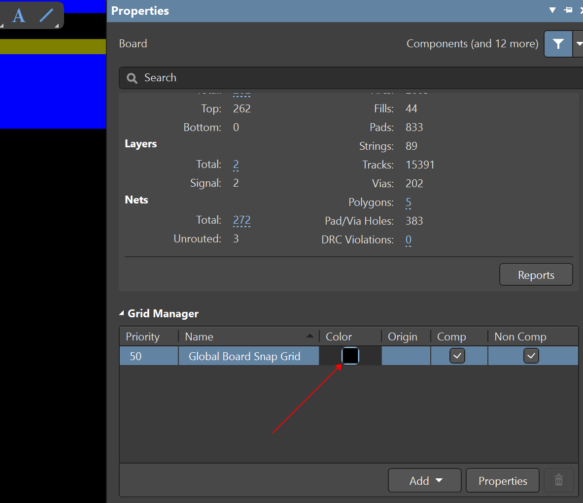This screenshot has width=583, height=503.
Task: Open the Polygons count link
Action: [409, 202]
